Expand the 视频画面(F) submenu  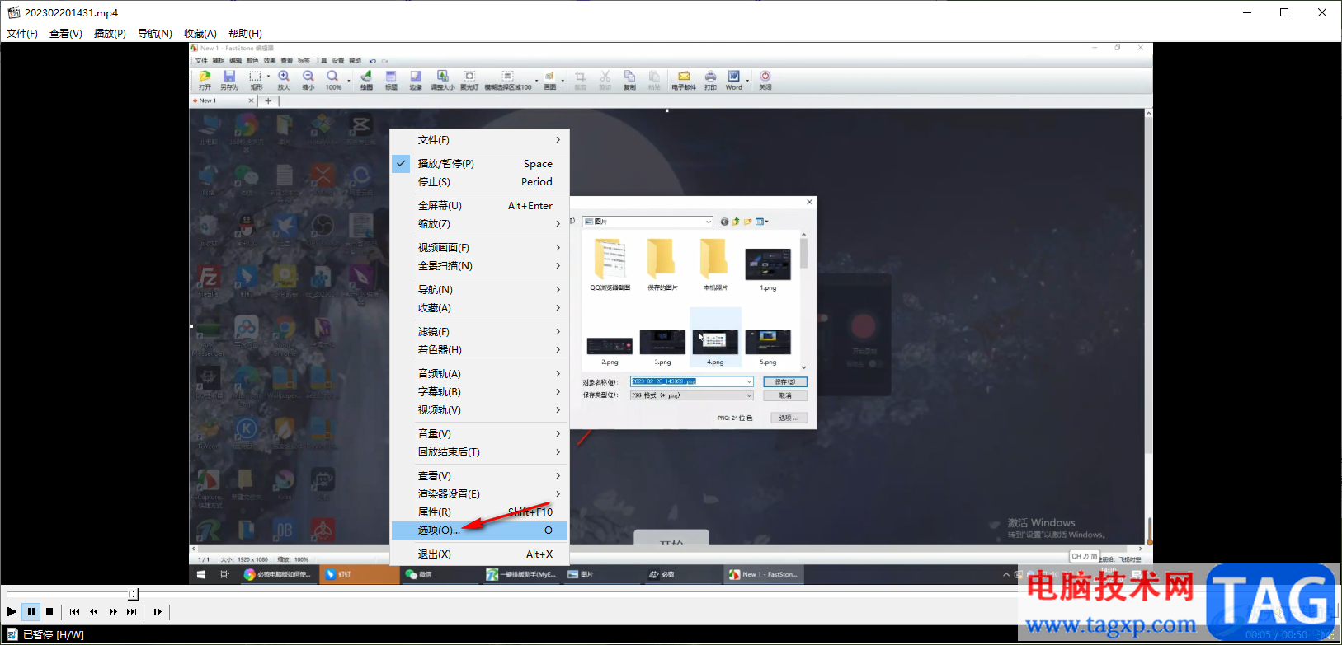480,248
